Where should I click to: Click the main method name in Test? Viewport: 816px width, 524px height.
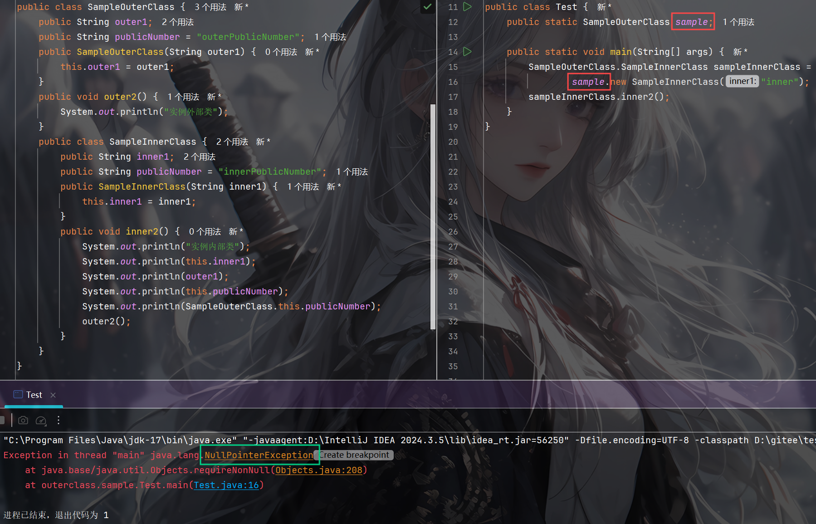(621, 52)
